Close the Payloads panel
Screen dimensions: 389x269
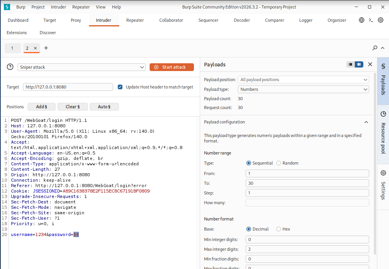[370, 64]
